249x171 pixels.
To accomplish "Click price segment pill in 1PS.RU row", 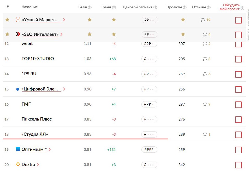I will point(149,74).
